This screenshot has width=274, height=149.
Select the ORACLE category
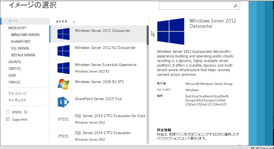click(x=14, y=82)
